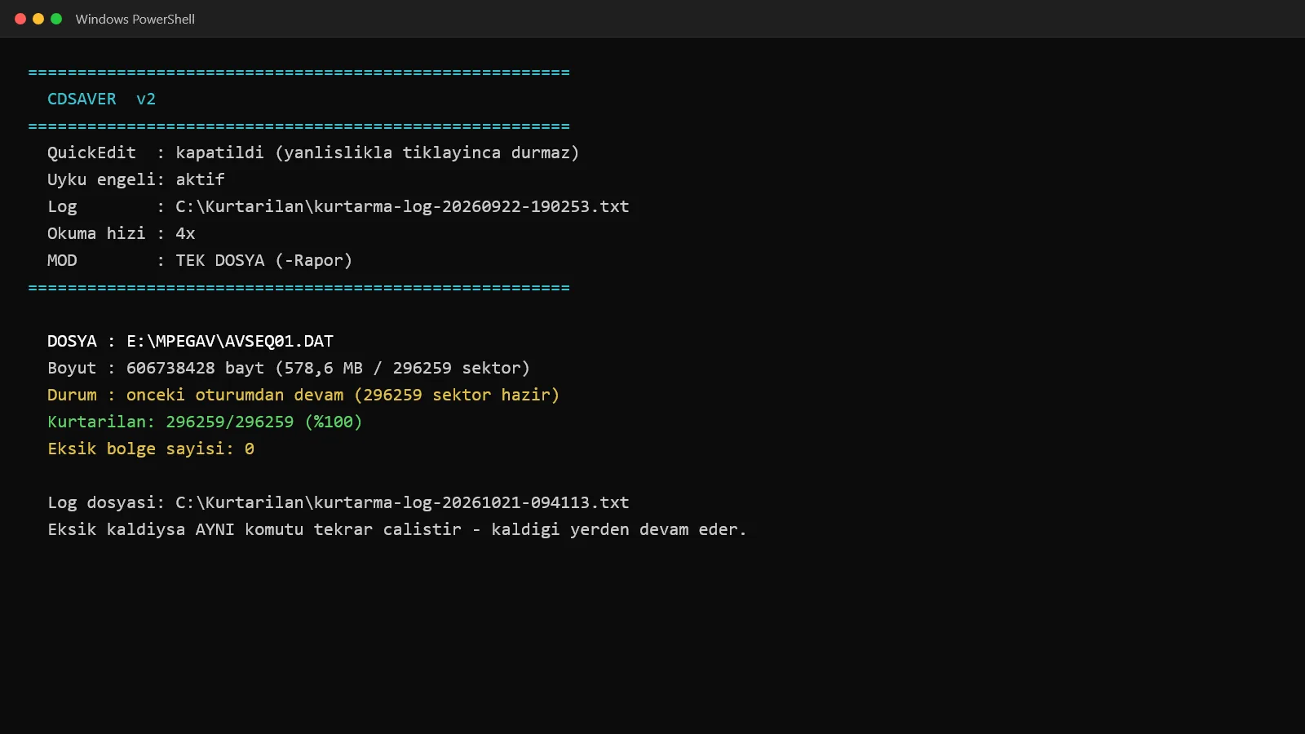Click the yellow minimize window button

click(38, 19)
